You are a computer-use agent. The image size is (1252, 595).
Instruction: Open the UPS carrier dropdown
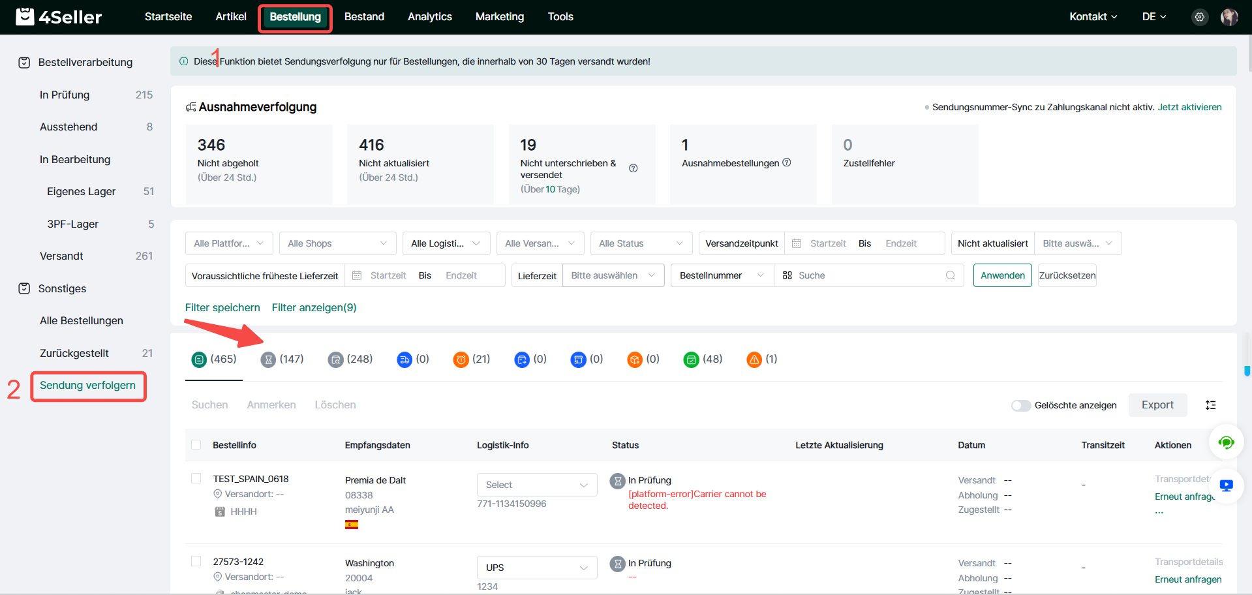click(536, 568)
